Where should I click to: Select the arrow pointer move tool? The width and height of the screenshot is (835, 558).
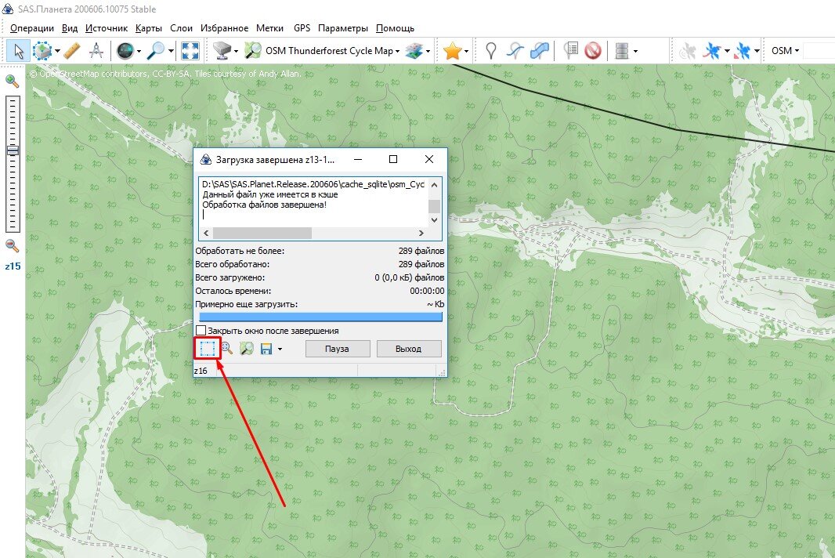pyautogui.click(x=18, y=51)
